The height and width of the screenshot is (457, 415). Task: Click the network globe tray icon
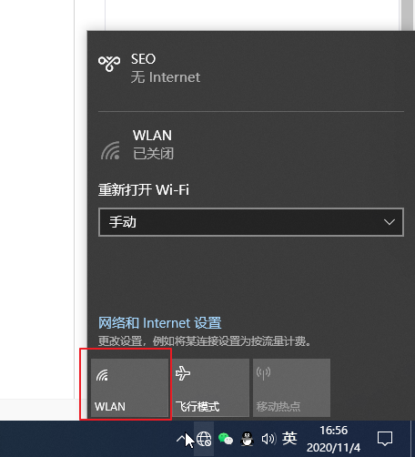[204, 439]
